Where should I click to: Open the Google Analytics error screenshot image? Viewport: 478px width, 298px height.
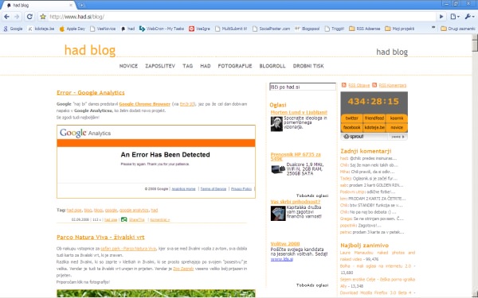pos(156,161)
